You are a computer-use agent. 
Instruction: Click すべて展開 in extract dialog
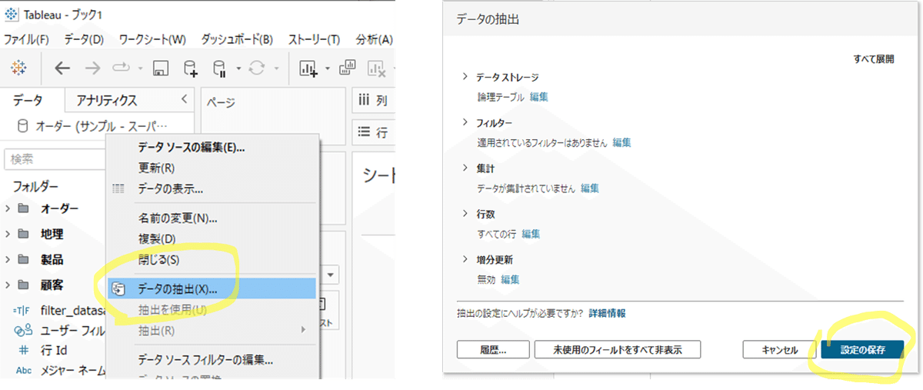[x=874, y=58]
